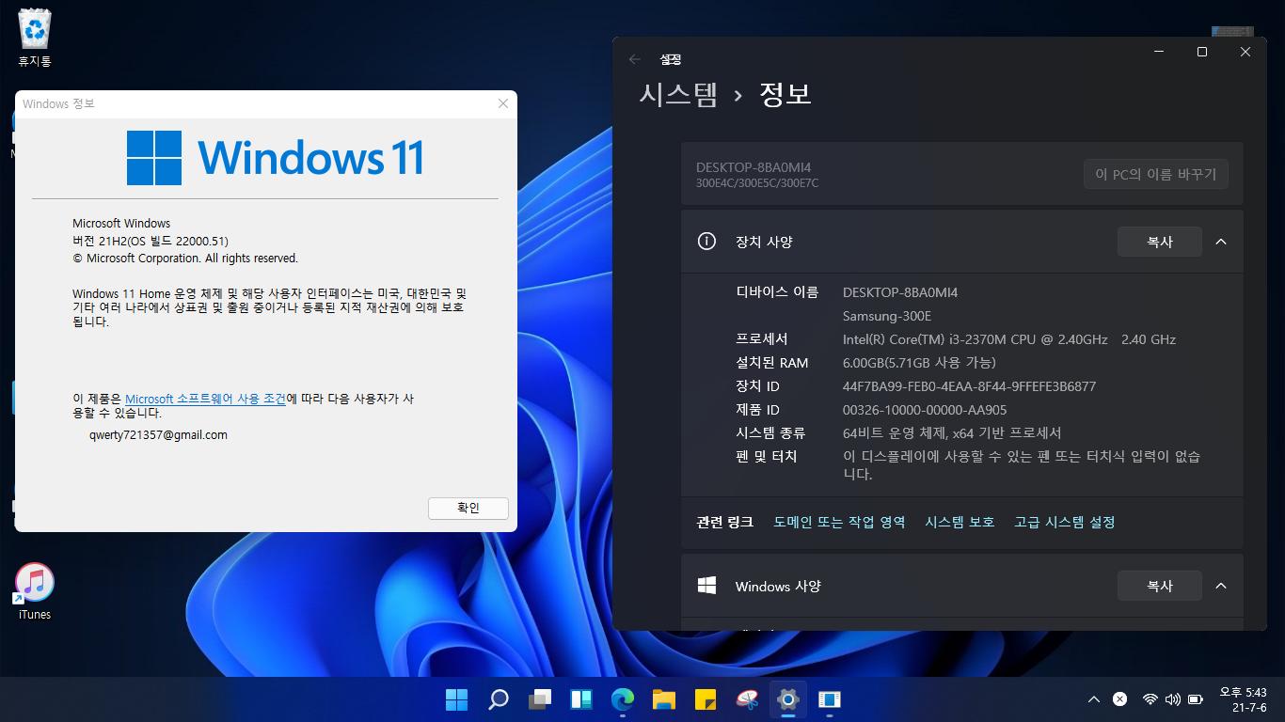
Task: Switch to winver app taskbar icon
Action: [830, 699]
